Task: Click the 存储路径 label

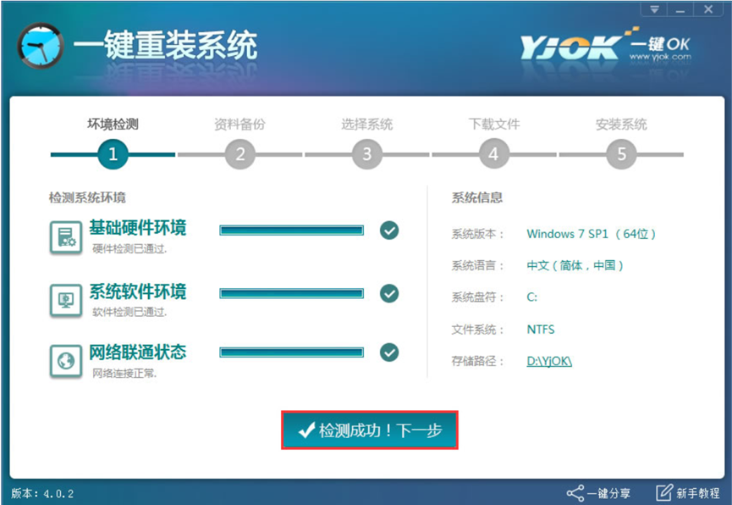Action: 477,361
